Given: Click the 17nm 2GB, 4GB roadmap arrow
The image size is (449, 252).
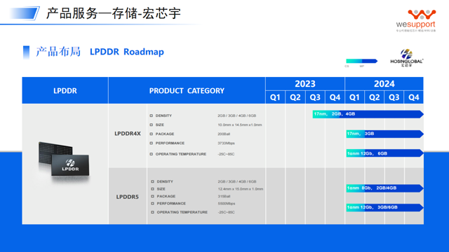Looking at the screenshot, I should pos(368,114).
